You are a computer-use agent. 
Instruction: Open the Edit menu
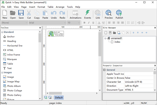9,7
